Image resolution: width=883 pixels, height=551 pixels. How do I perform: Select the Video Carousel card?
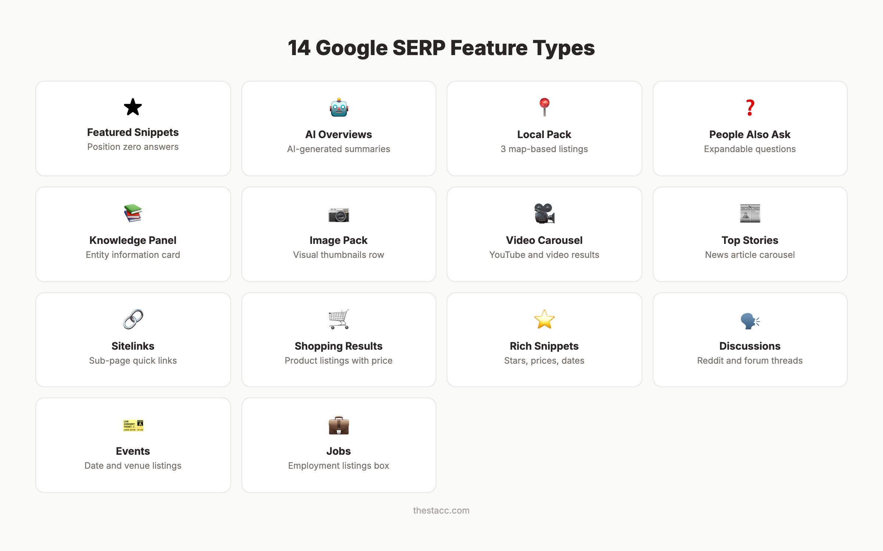(x=544, y=234)
